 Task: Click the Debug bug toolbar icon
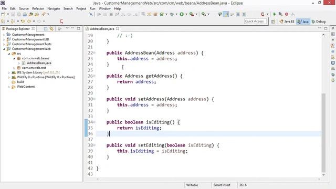[x=172, y=14]
